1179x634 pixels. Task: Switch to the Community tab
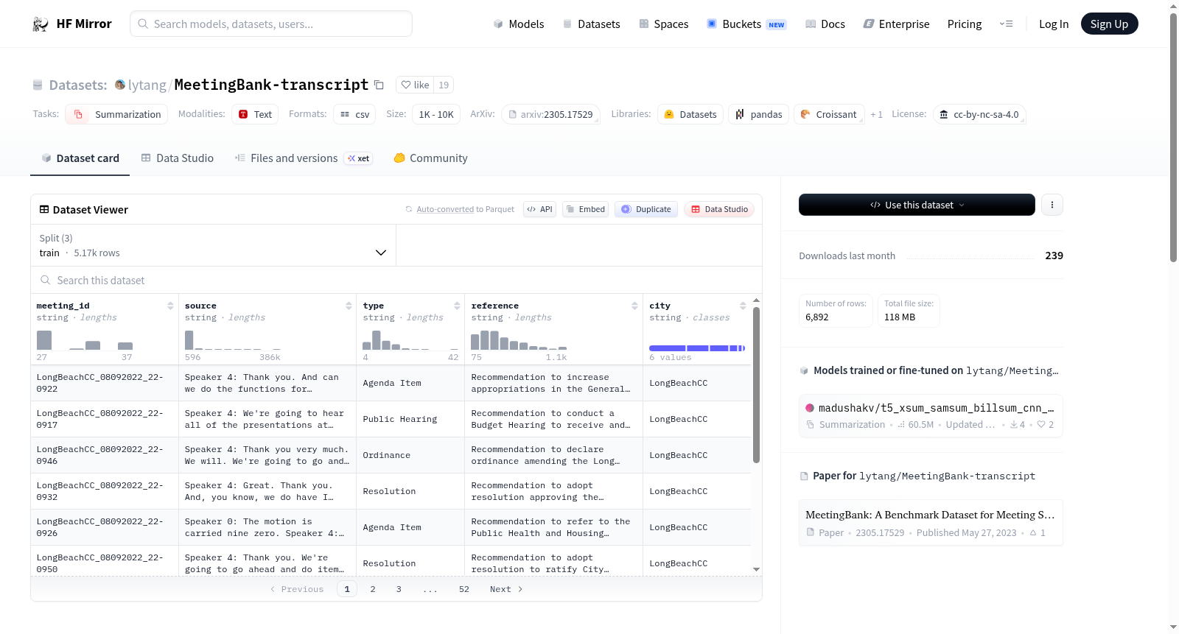point(431,158)
